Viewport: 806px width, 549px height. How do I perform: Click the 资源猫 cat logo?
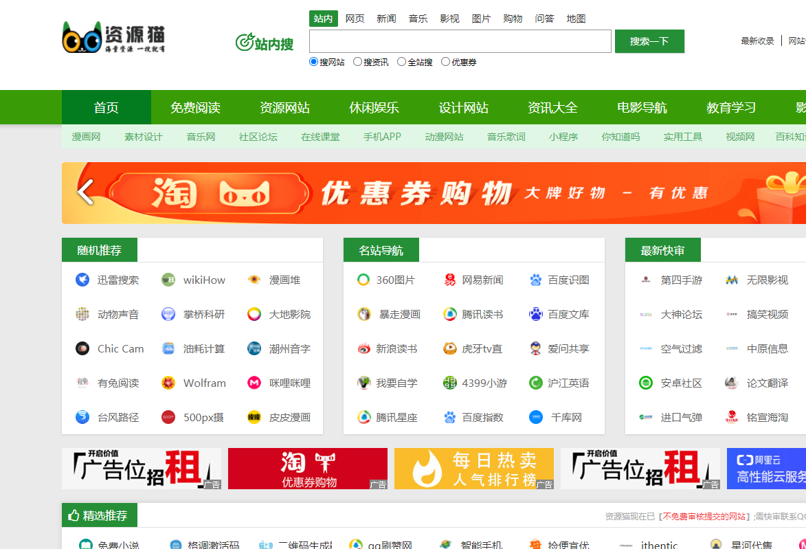(113, 37)
